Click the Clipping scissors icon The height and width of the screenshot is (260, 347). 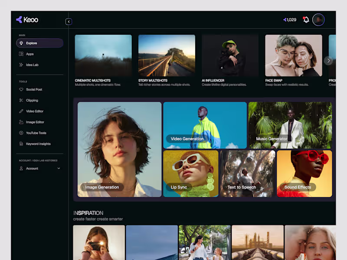point(21,100)
